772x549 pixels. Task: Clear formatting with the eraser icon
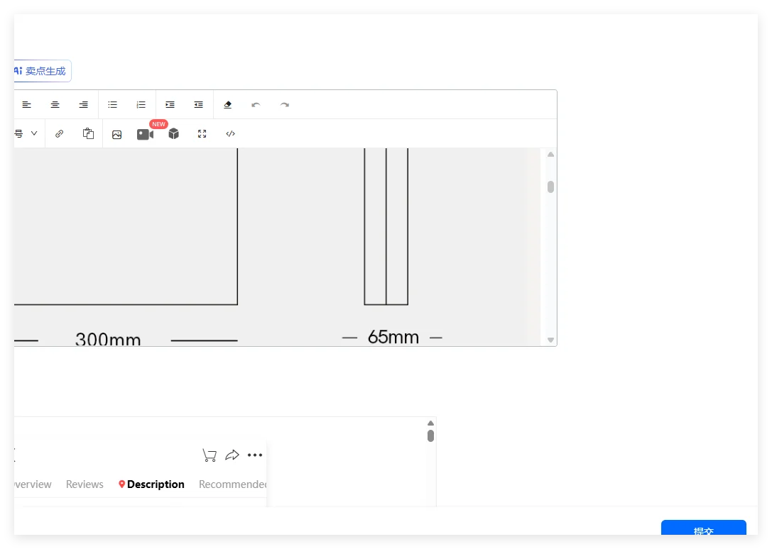(227, 105)
